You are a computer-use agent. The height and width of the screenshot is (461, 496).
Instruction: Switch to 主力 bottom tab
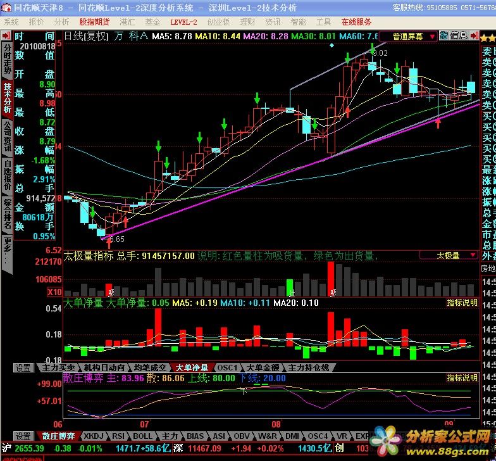coord(170,436)
